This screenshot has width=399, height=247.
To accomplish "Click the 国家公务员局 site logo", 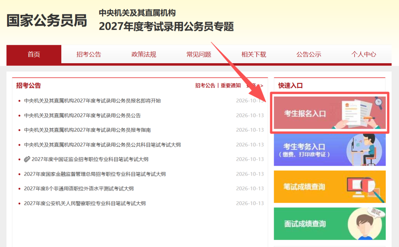I will click(x=47, y=20).
